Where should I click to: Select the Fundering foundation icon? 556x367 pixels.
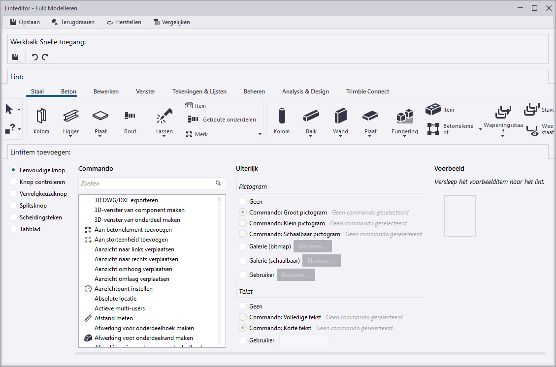(x=404, y=117)
